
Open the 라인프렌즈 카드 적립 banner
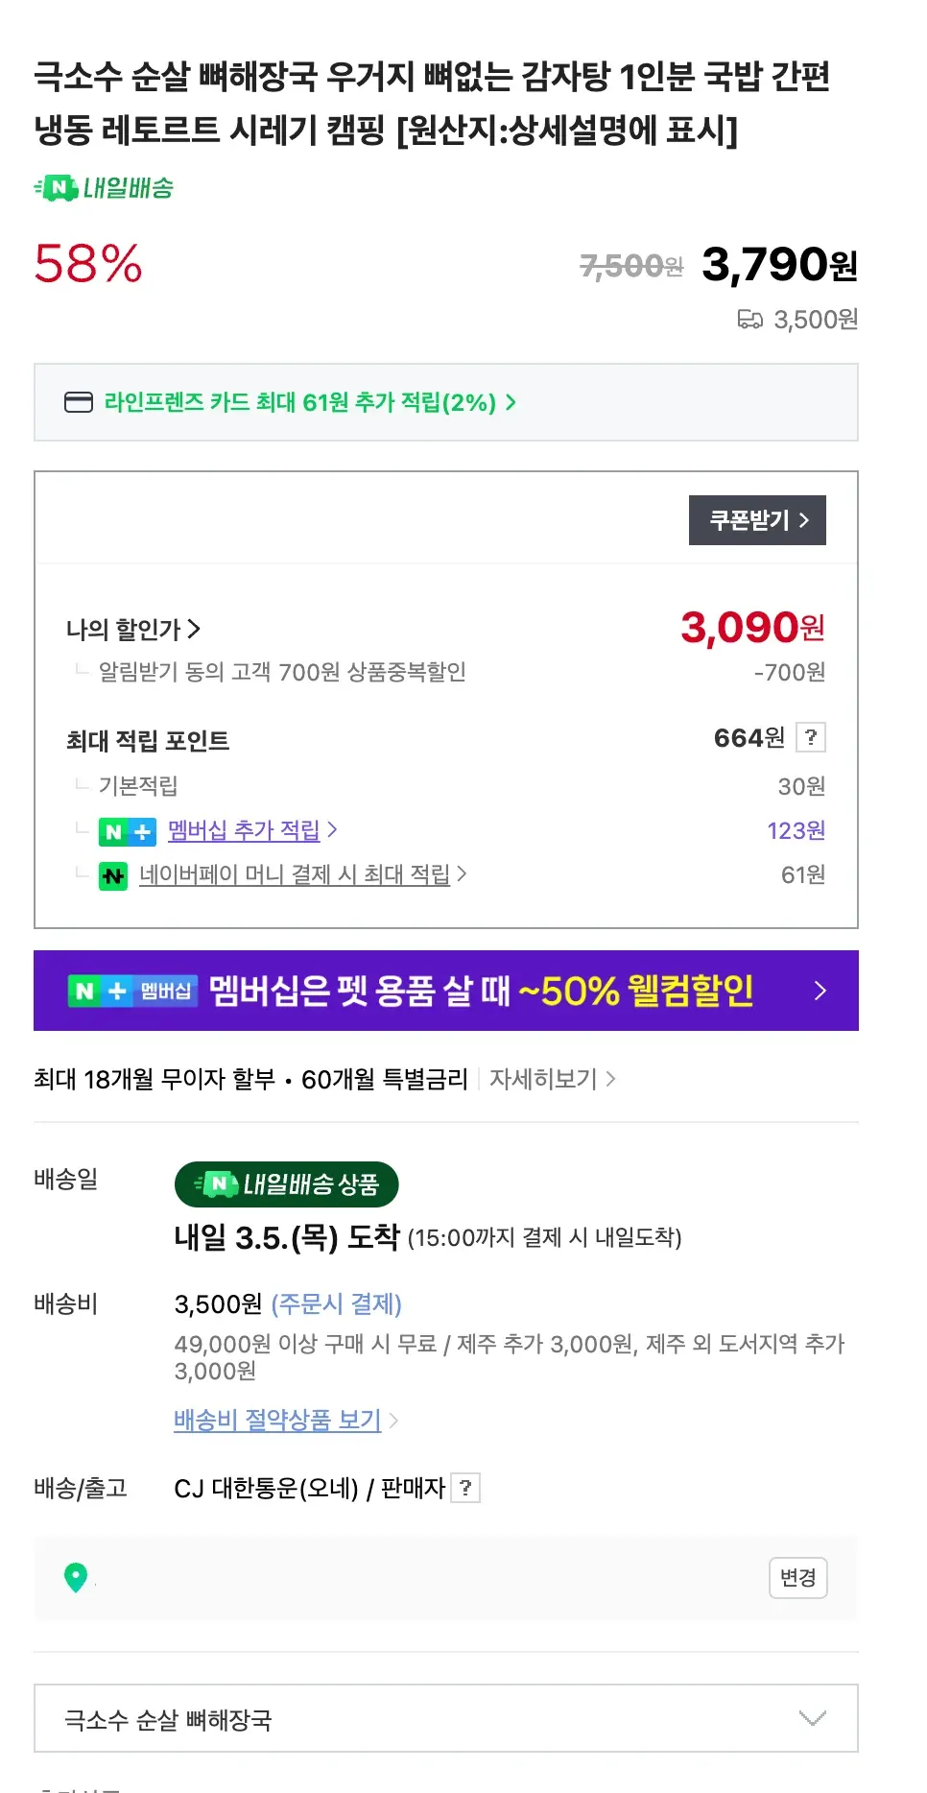pyautogui.click(x=309, y=402)
